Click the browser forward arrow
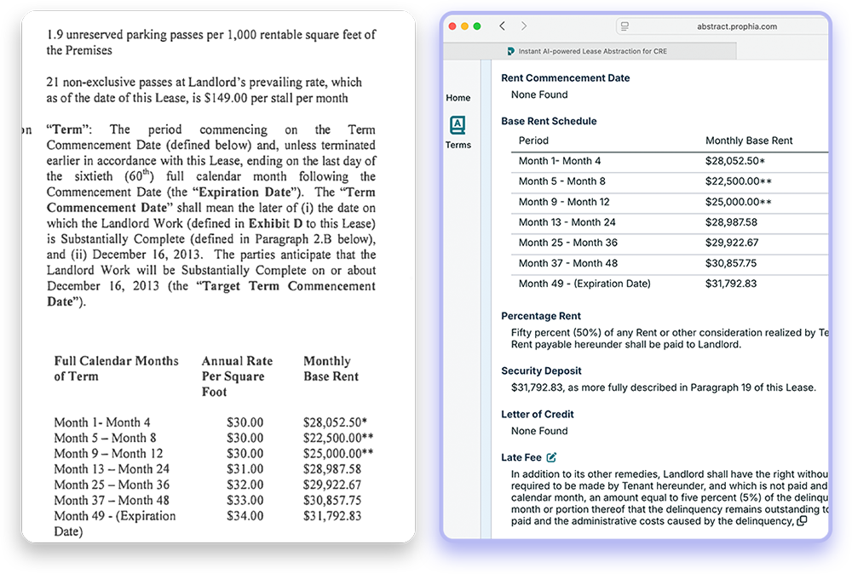852x574 pixels. point(524,26)
